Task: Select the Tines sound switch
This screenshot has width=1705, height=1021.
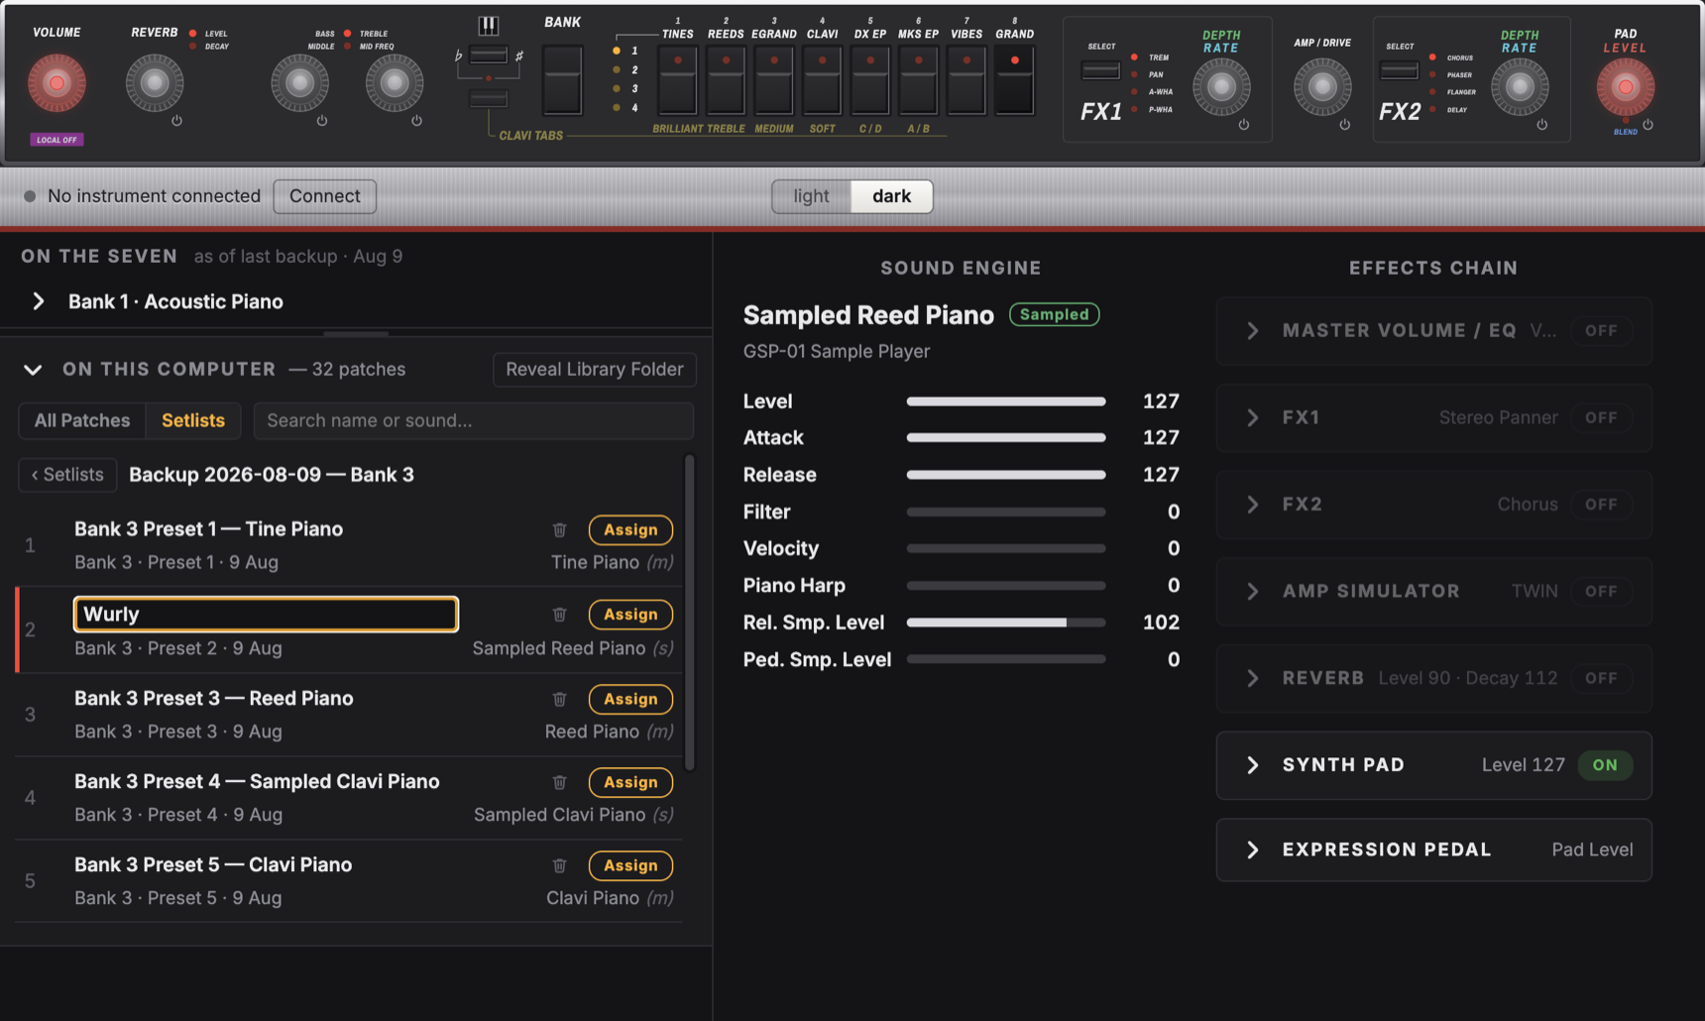Action: 677,79
